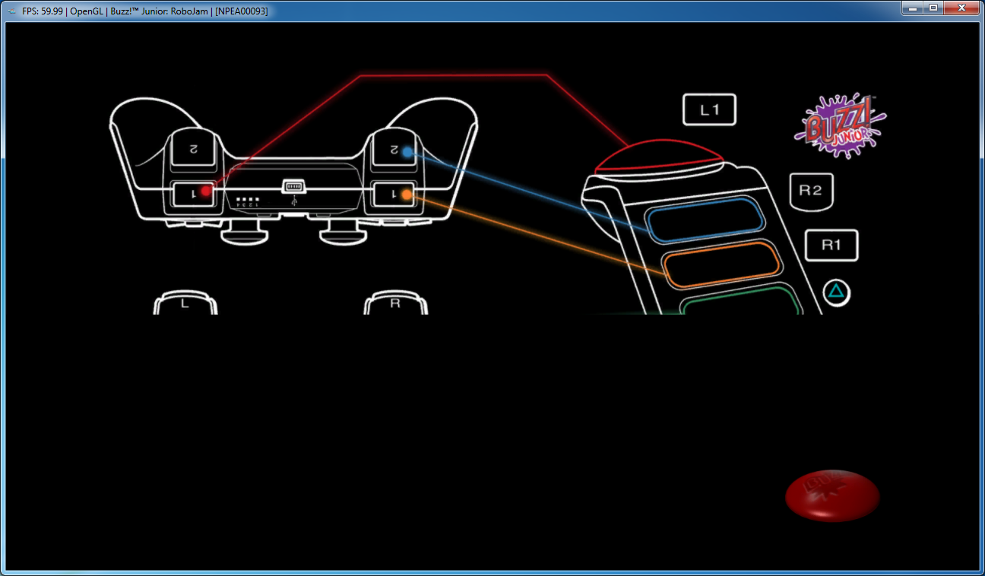Click the orange dot on the controller
The image size is (985, 576).
click(407, 195)
